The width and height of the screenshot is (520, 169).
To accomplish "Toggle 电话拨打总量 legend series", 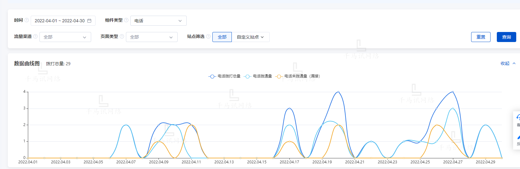I will (x=225, y=76).
